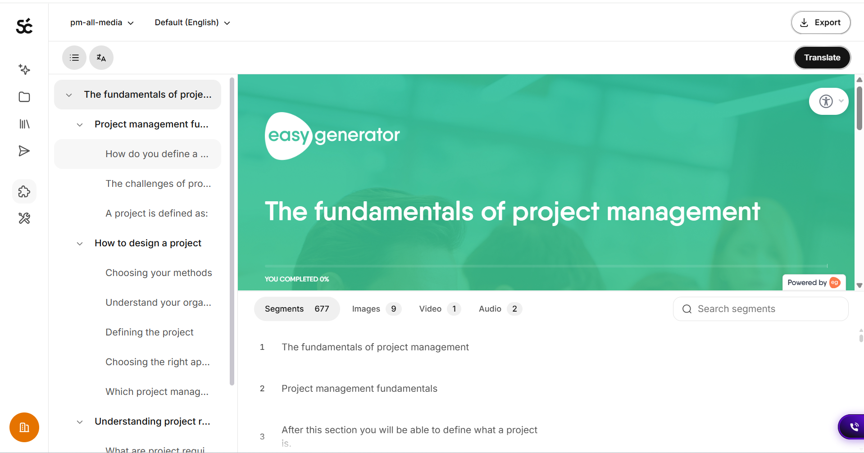The image size is (864, 453).
Task: Click the Powered by eg badge
Action: coord(814,282)
